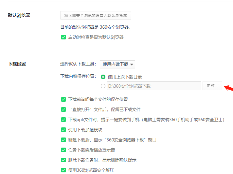Open 使用内建下载 download tool dropdown
The image size is (233, 174).
pyautogui.click(x=117, y=65)
